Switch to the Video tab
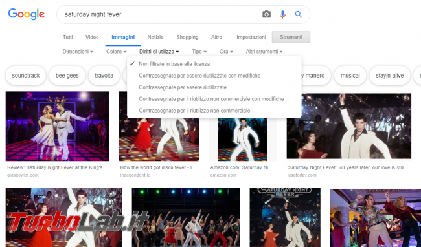The image size is (421, 247). 92,37
